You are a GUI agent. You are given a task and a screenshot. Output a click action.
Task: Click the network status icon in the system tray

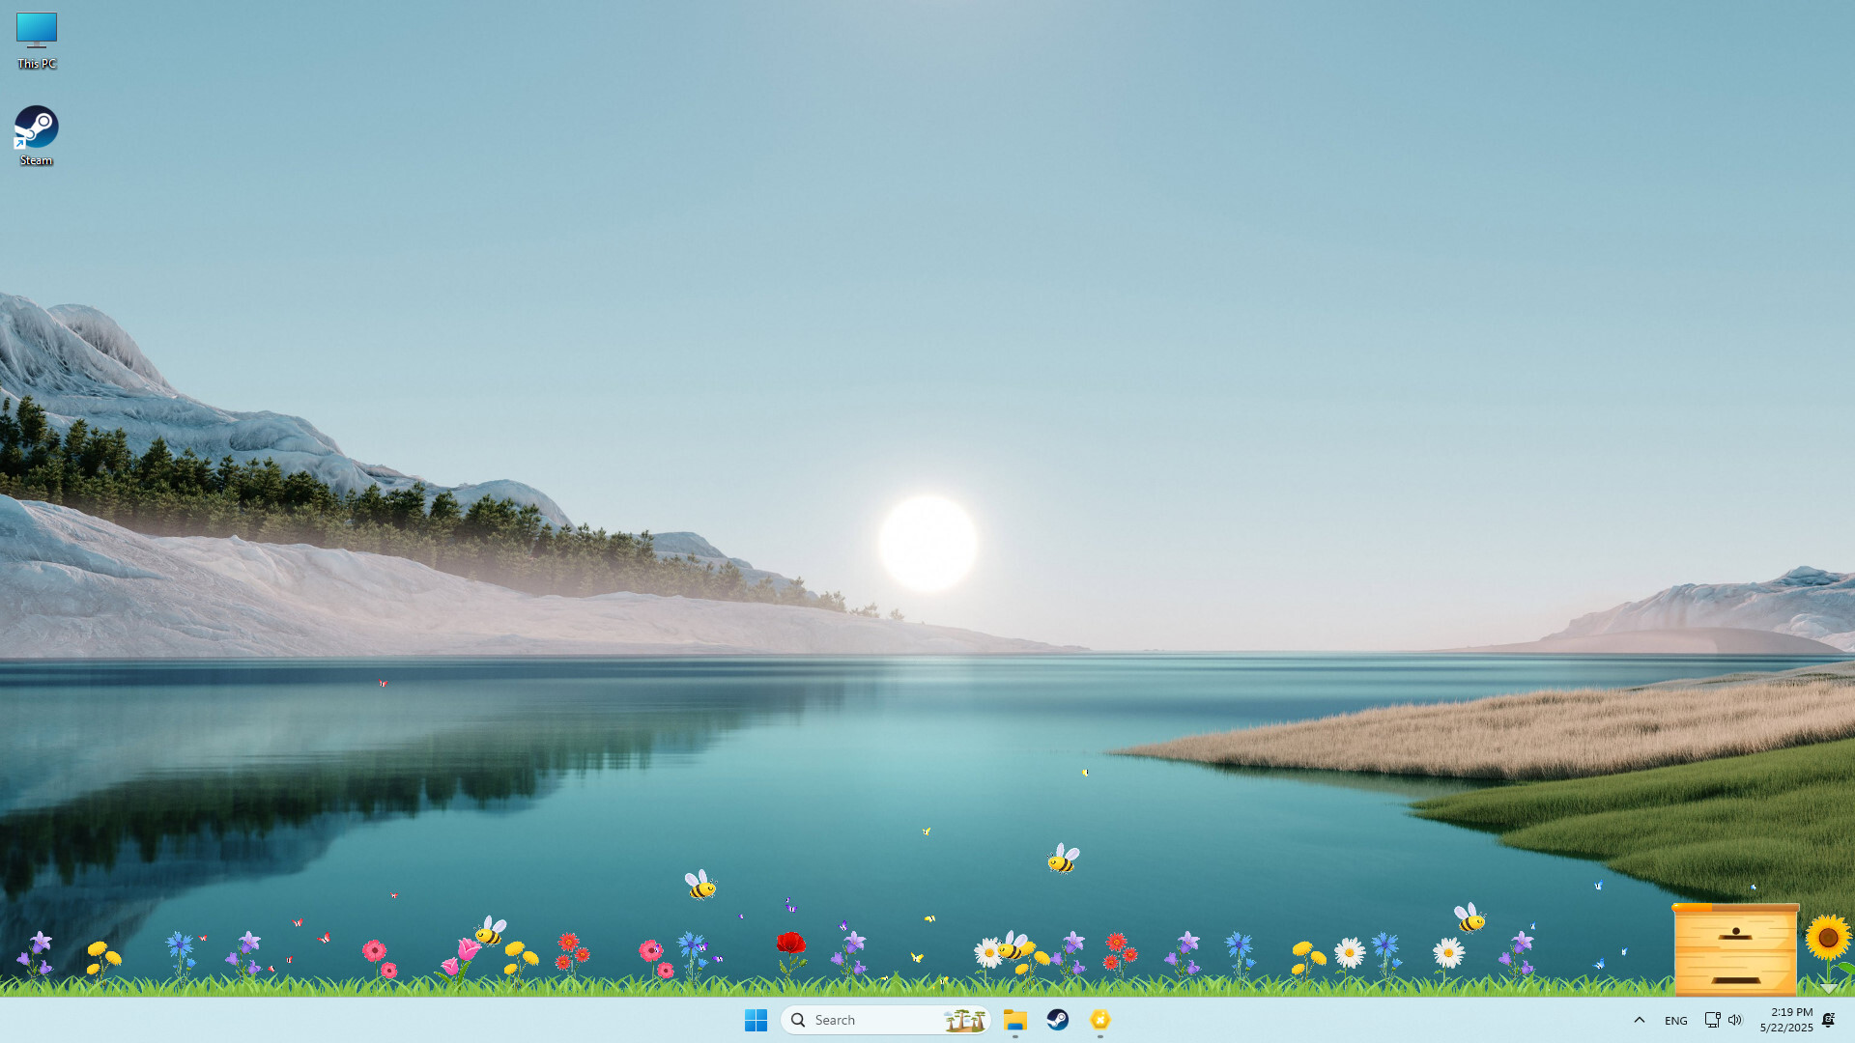point(1711,1020)
